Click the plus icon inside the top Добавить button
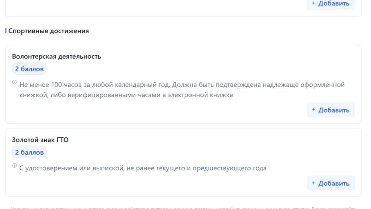This screenshot has height=209, width=371. pyautogui.click(x=313, y=3)
